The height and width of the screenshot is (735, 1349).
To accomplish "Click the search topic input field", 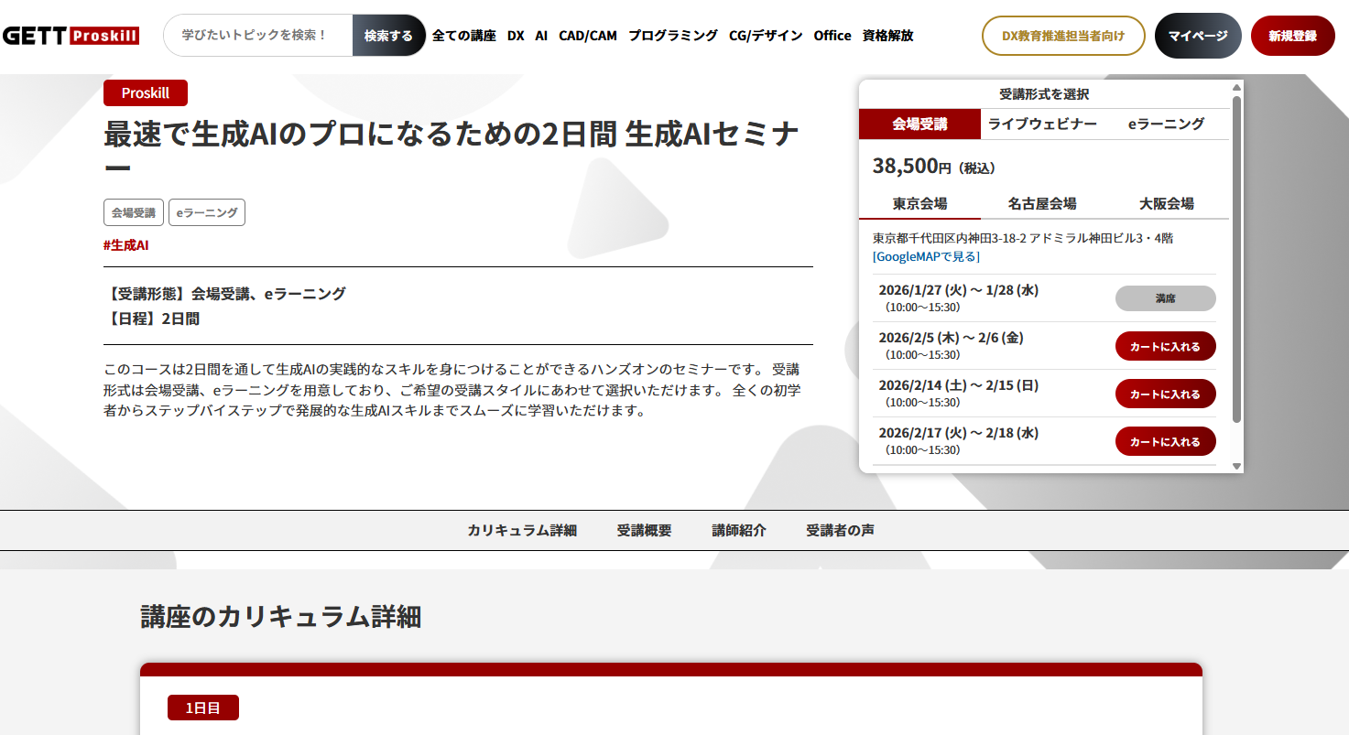I will click(257, 36).
